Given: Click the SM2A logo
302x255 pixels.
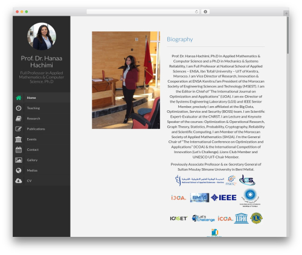Looking at the screenshot, I should coord(199,198).
